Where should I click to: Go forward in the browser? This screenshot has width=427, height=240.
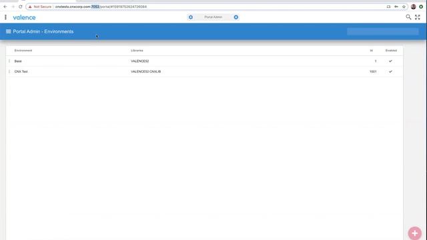click(x=13, y=7)
